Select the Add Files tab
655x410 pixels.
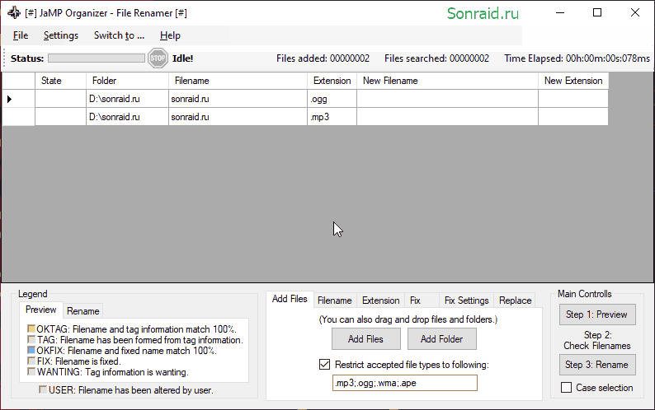coord(290,299)
